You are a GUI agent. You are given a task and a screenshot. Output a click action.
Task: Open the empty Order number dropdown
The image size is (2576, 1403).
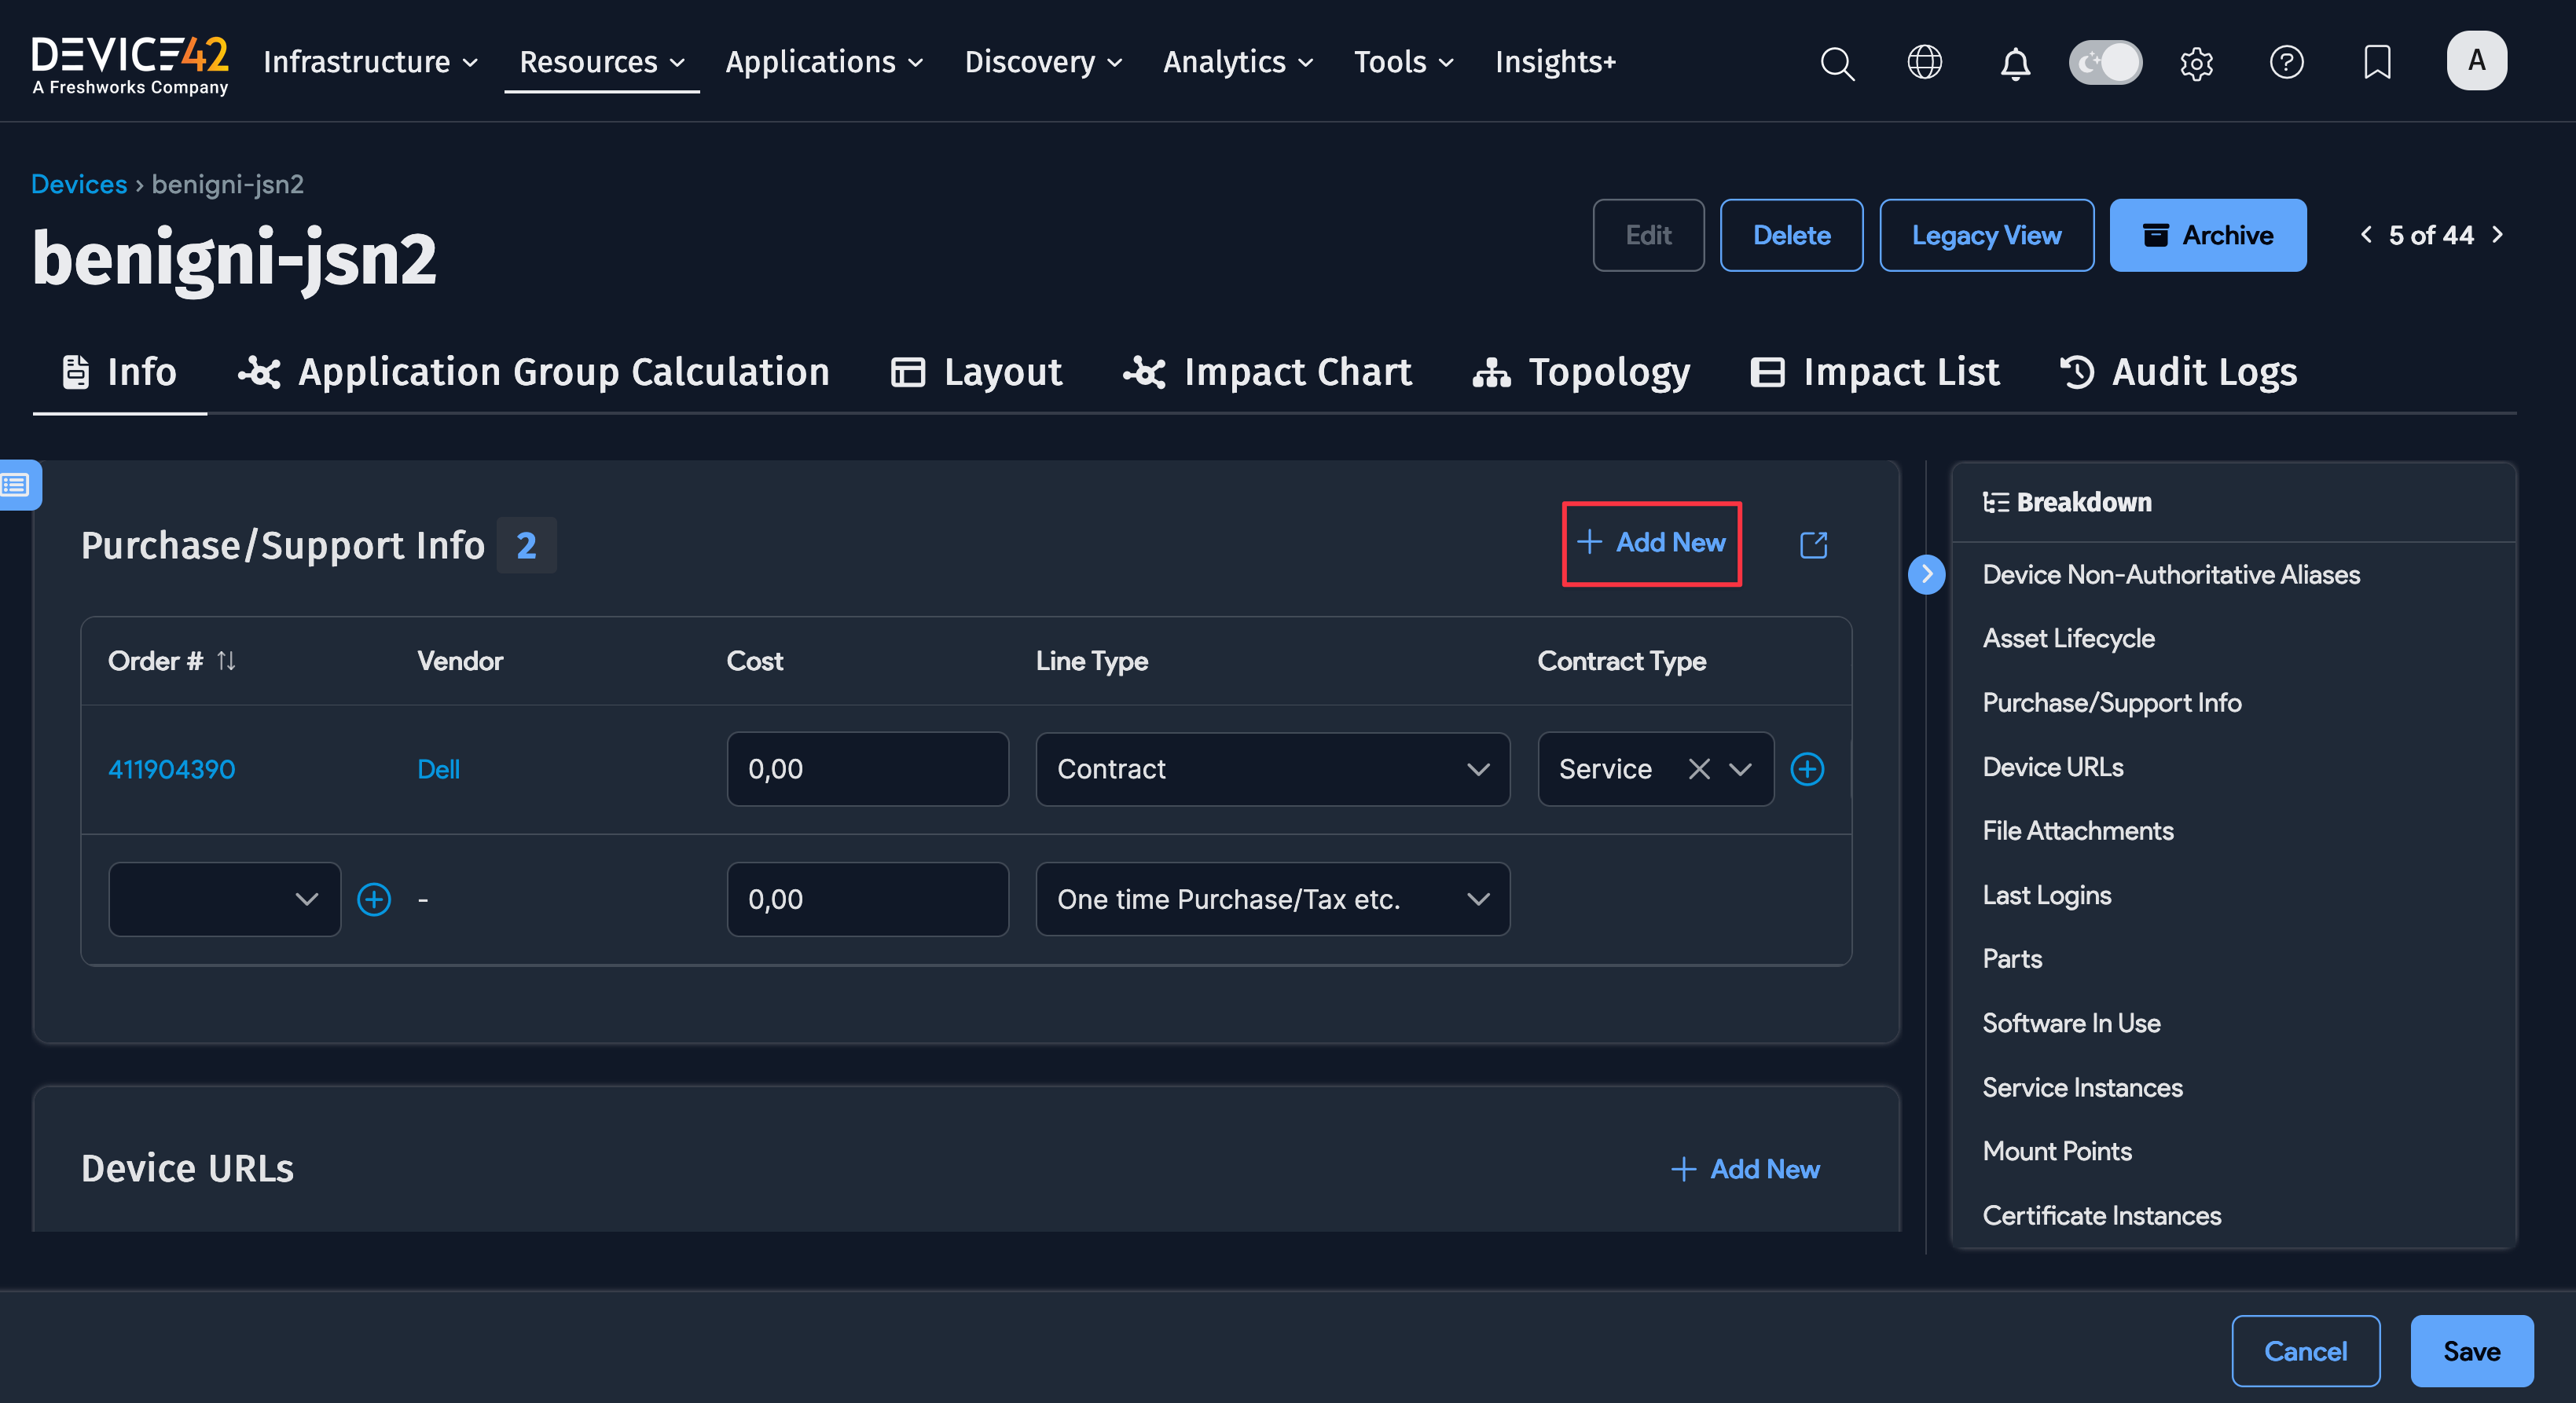[x=224, y=899]
